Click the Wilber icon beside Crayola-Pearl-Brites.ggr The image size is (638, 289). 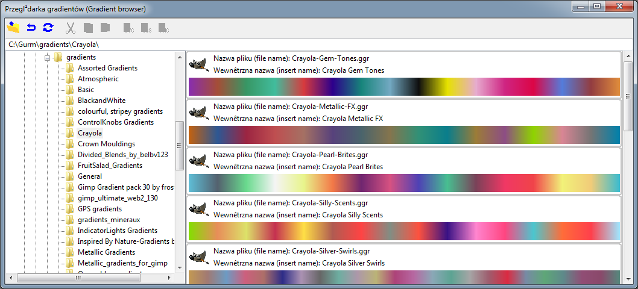[199, 161]
